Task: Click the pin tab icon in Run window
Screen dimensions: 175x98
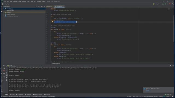Action: pos(4,76)
